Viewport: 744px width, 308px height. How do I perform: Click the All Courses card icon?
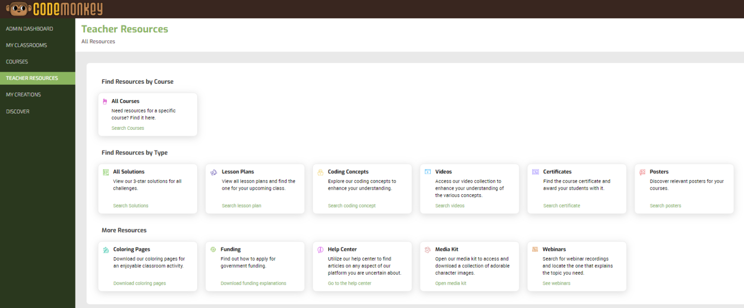(x=106, y=101)
